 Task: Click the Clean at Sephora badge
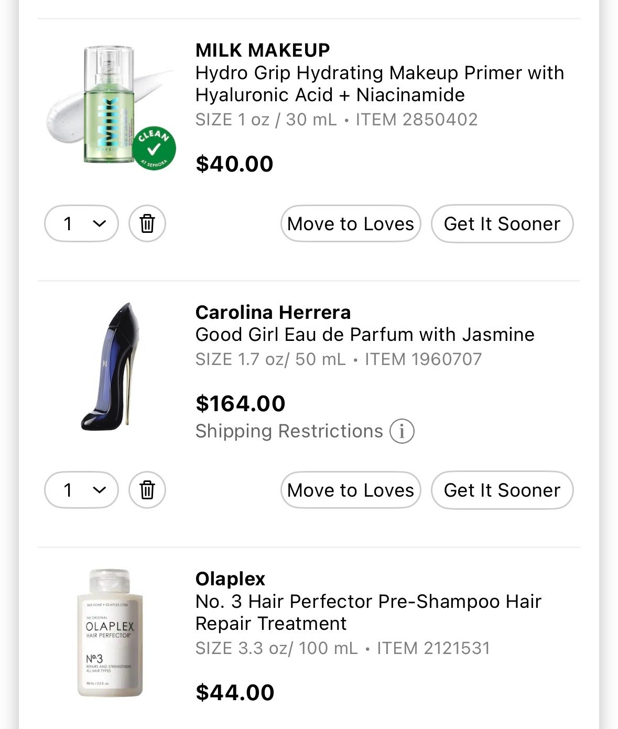click(x=154, y=148)
